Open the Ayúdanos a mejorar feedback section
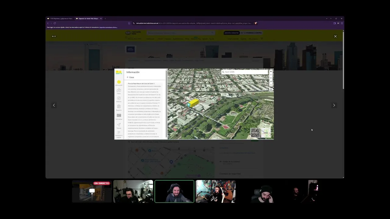The width and height of the screenshot is (390, 219). [x=119, y=134]
